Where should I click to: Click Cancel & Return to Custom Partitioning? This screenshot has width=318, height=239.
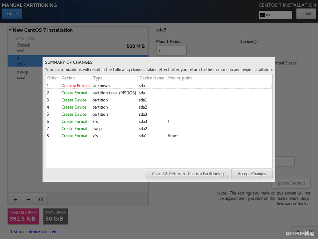[188, 174]
